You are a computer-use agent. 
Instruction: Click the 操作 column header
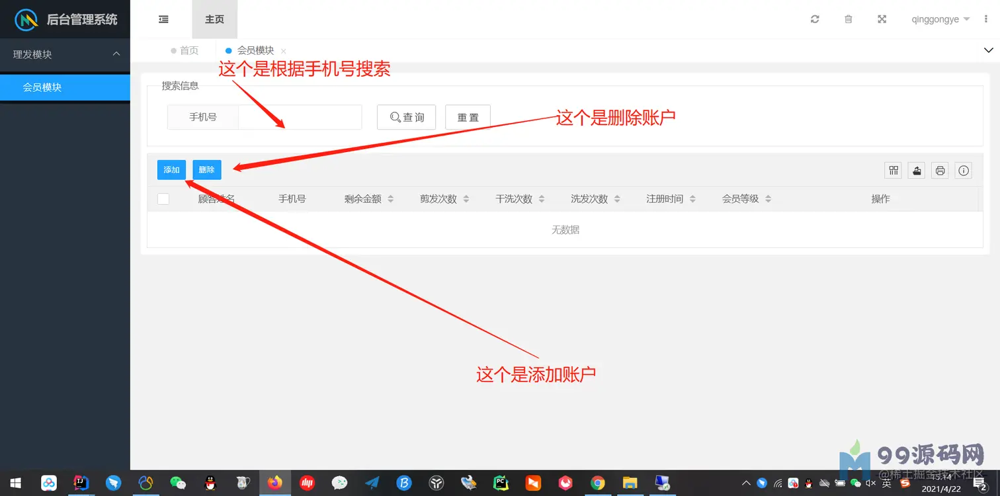pos(880,199)
